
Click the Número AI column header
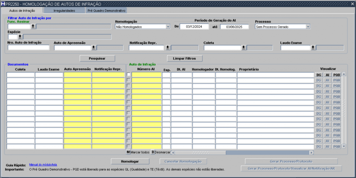coord(146,69)
